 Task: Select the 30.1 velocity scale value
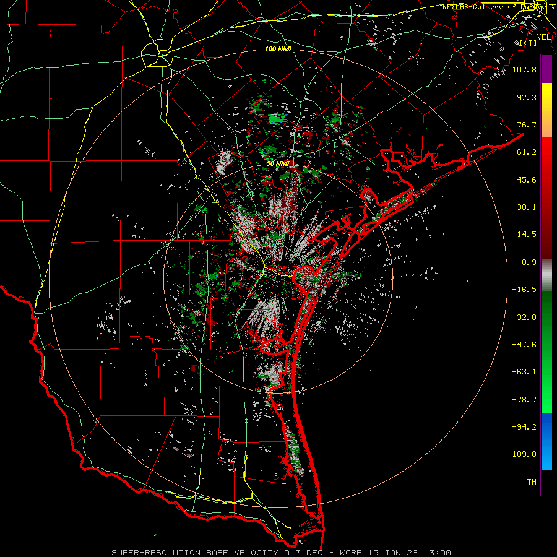point(527,207)
